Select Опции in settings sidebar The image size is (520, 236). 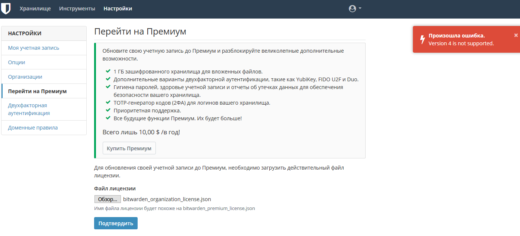point(44,62)
